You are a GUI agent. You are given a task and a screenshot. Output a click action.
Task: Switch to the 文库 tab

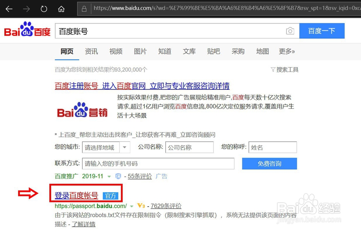point(189,51)
